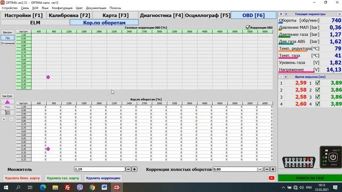Click the pink operating point in Кор.по оборотам table
The width and height of the screenshot is (342, 192).
pos(48,149)
